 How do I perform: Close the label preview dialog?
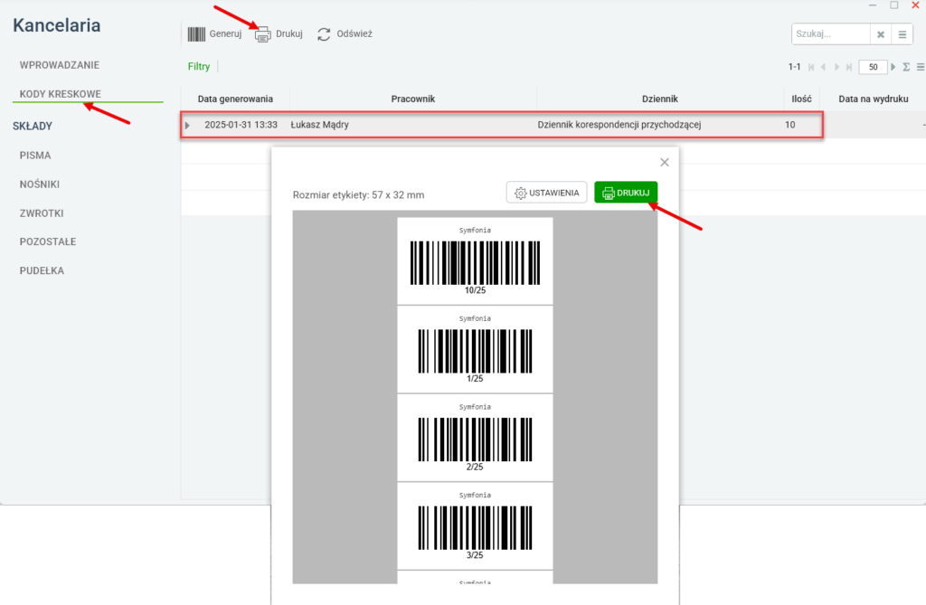(x=665, y=162)
